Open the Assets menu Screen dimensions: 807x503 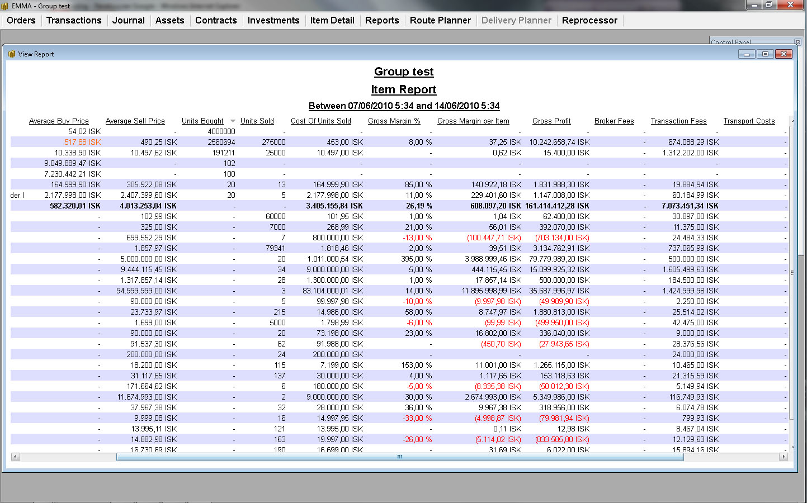coord(170,20)
